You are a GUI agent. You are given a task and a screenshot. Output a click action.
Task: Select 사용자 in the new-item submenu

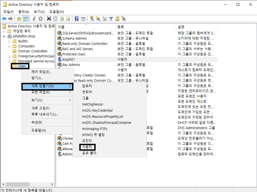(x=88, y=147)
